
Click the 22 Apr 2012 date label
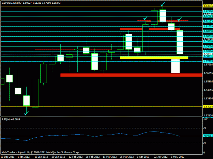[x=161, y=157]
